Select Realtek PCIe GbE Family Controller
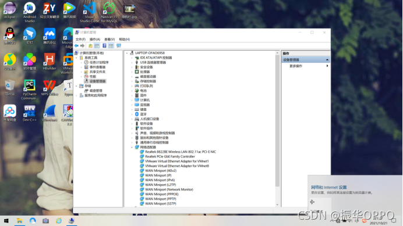The height and width of the screenshot is (226, 403). click(x=170, y=156)
